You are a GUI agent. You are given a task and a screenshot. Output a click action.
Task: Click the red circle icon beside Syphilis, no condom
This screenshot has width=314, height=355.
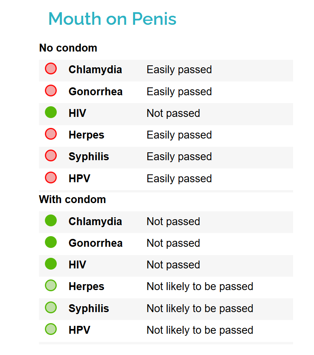[51, 156]
